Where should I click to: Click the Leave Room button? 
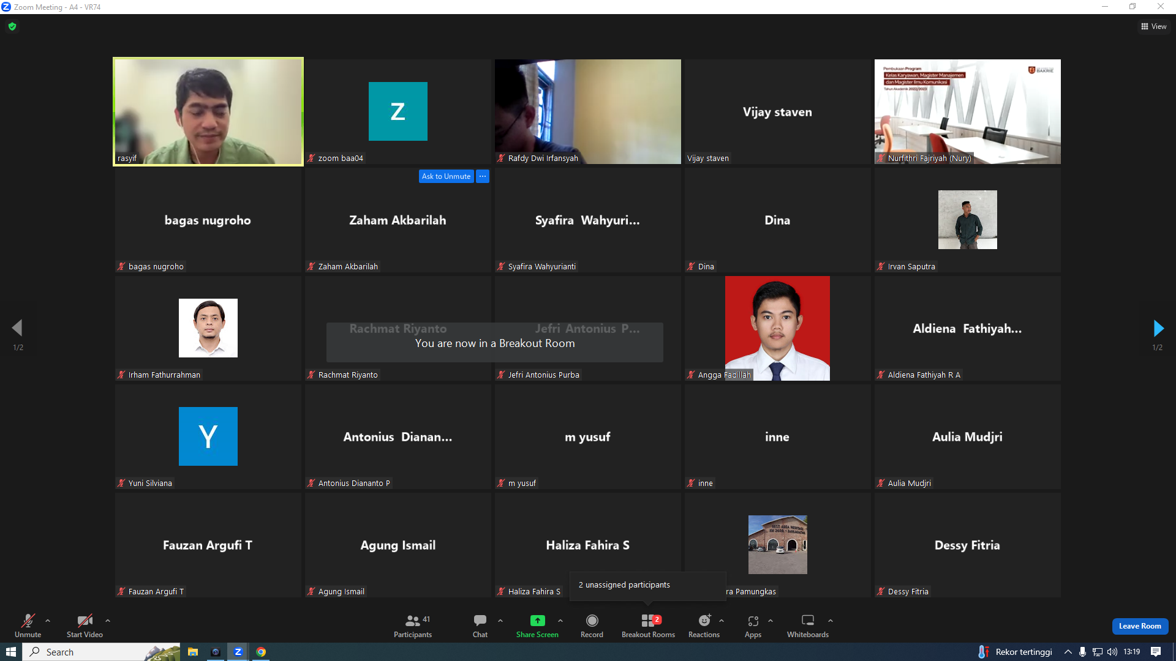1140,626
